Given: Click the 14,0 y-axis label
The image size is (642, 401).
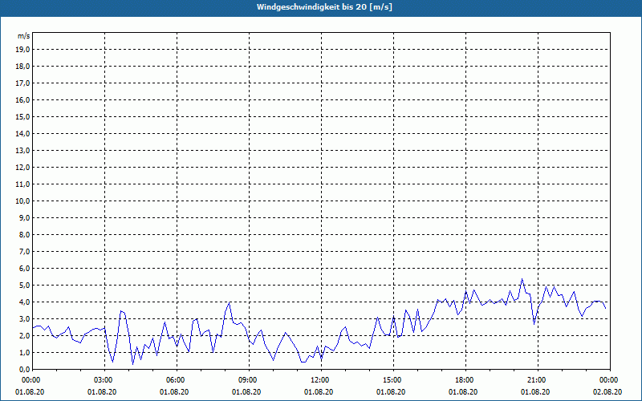Looking at the screenshot, I should (x=23, y=133).
